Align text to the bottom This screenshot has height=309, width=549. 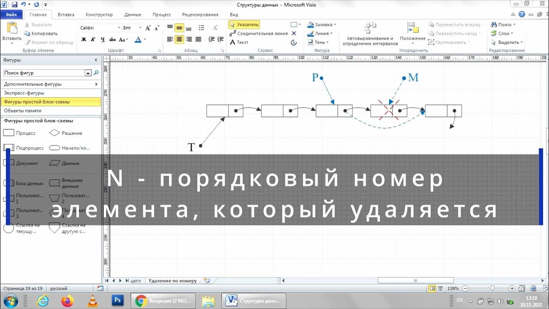point(189,28)
